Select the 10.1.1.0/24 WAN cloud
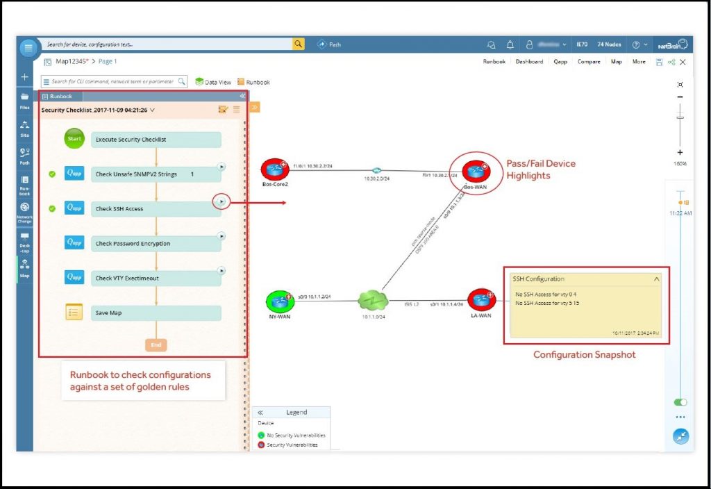 click(373, 301)
